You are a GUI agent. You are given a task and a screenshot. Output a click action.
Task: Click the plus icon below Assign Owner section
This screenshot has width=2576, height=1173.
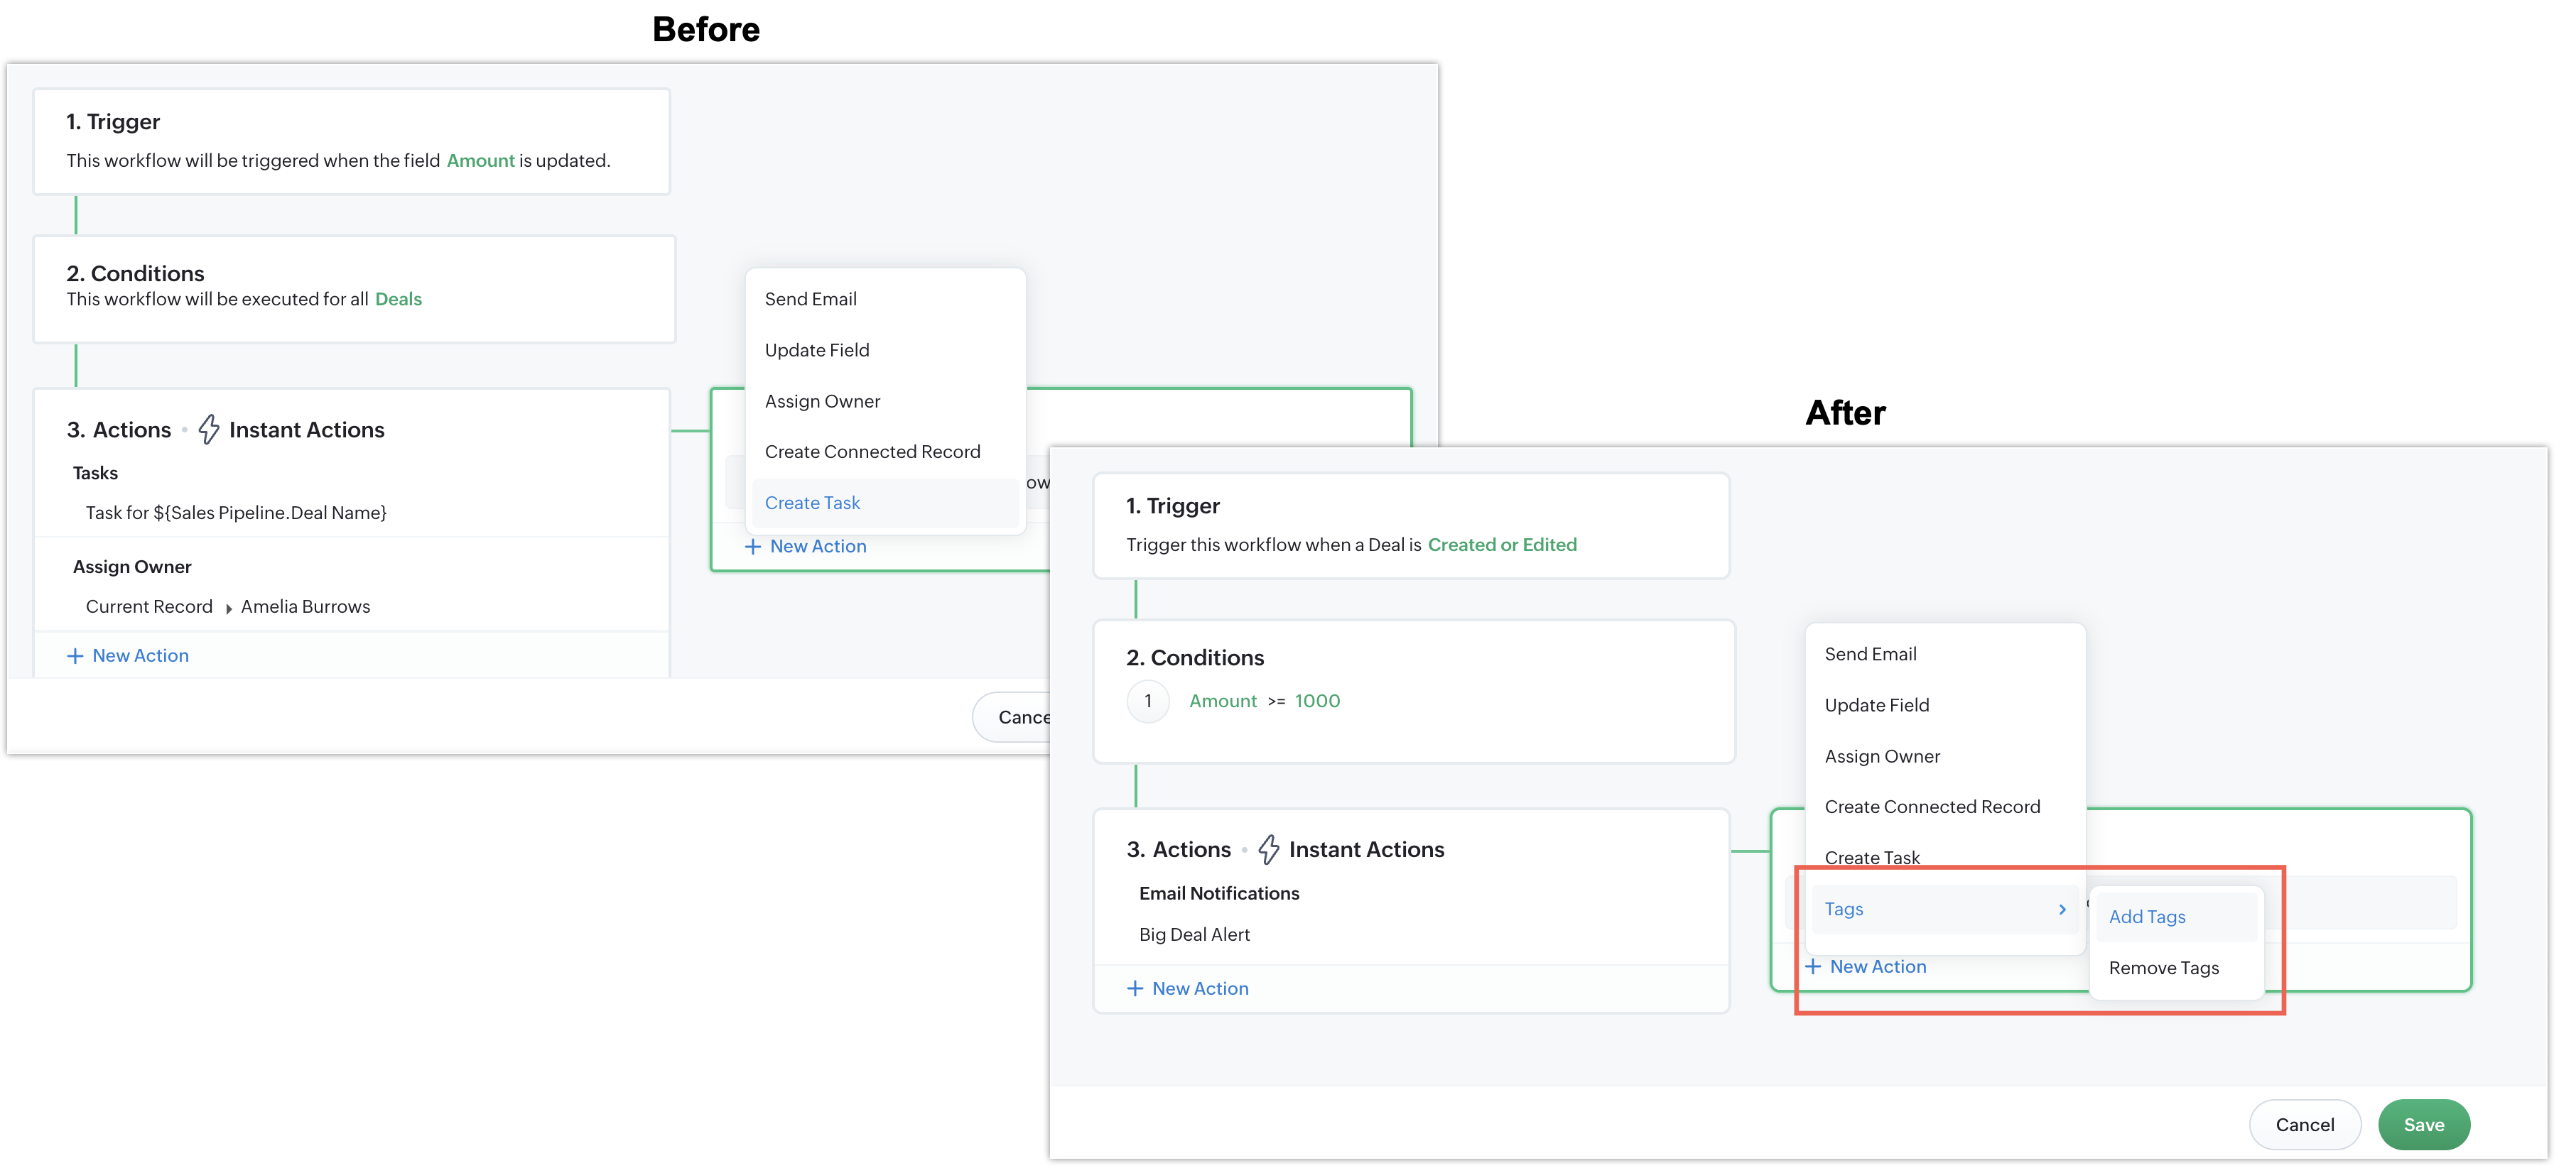(x=75, y=655)
